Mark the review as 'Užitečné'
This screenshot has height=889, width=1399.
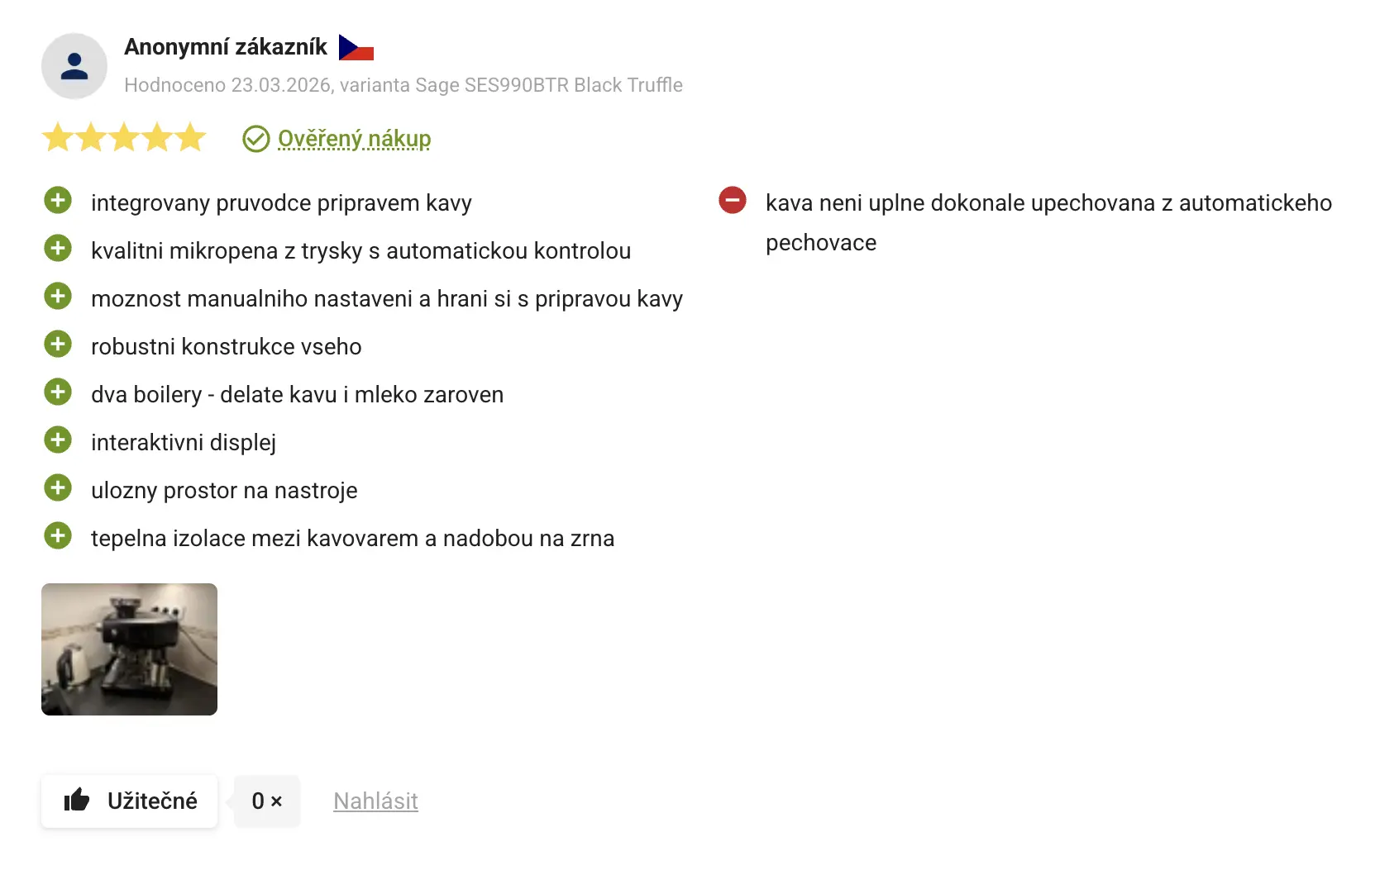(x=130, y=801)
